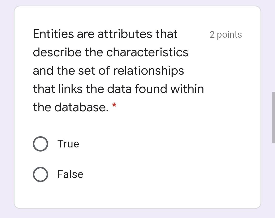Select the question card

(x=137, y=107)
